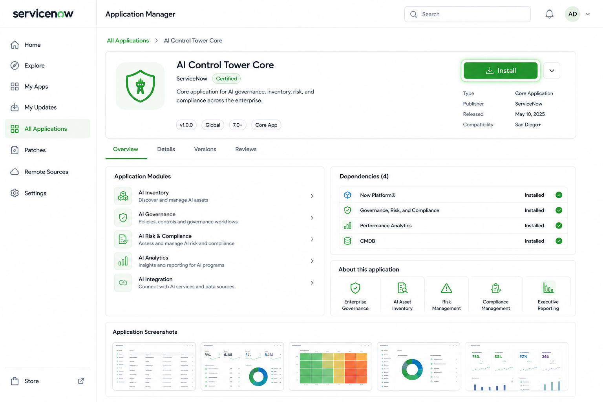Image resolution: width=603 pixels, height=402 pixels.
Task: Open the install options dropdown chevron
Action: point(552,71)
